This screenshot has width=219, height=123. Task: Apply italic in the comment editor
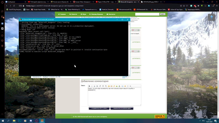pyautogui.click(x=92, y=86)
